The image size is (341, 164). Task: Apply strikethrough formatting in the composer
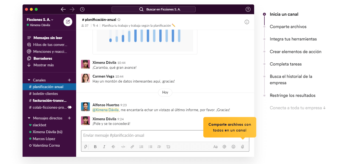tap(113, 147)
